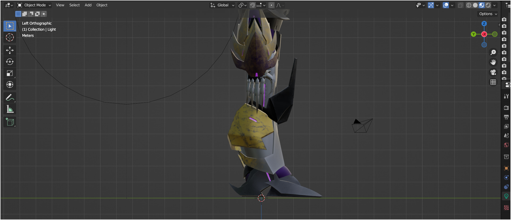Select the Add Cube tool
511x220 pixels.
coord(10,122)
